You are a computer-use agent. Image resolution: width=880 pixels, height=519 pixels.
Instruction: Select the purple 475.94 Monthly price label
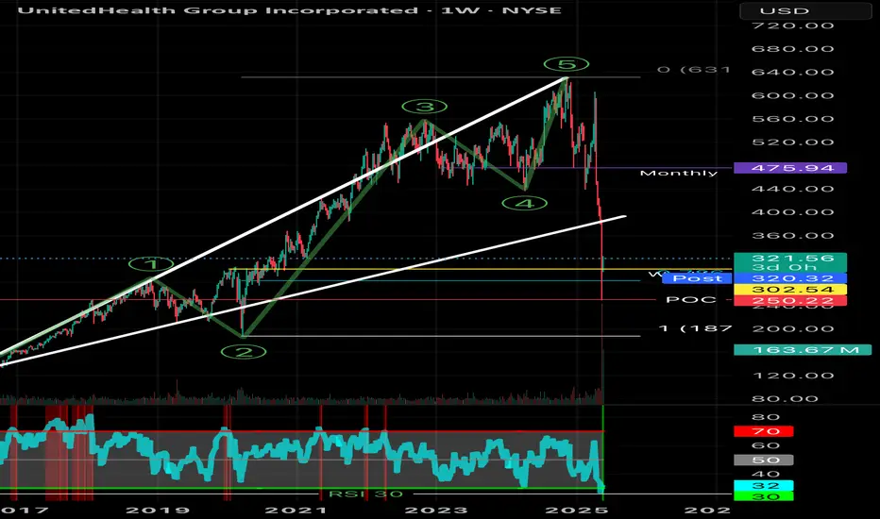[790, 168]
